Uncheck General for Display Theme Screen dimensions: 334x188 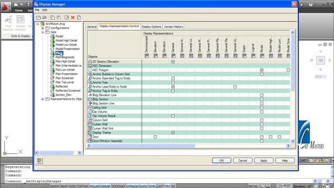173,133
